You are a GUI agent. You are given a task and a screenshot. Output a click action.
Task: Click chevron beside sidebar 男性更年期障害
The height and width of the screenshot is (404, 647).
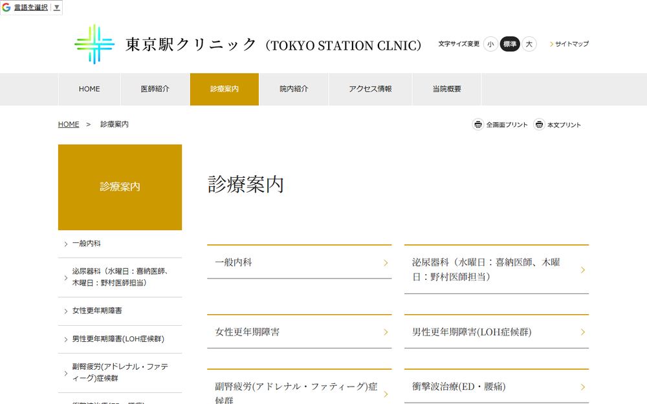click(x=65, y=340)
